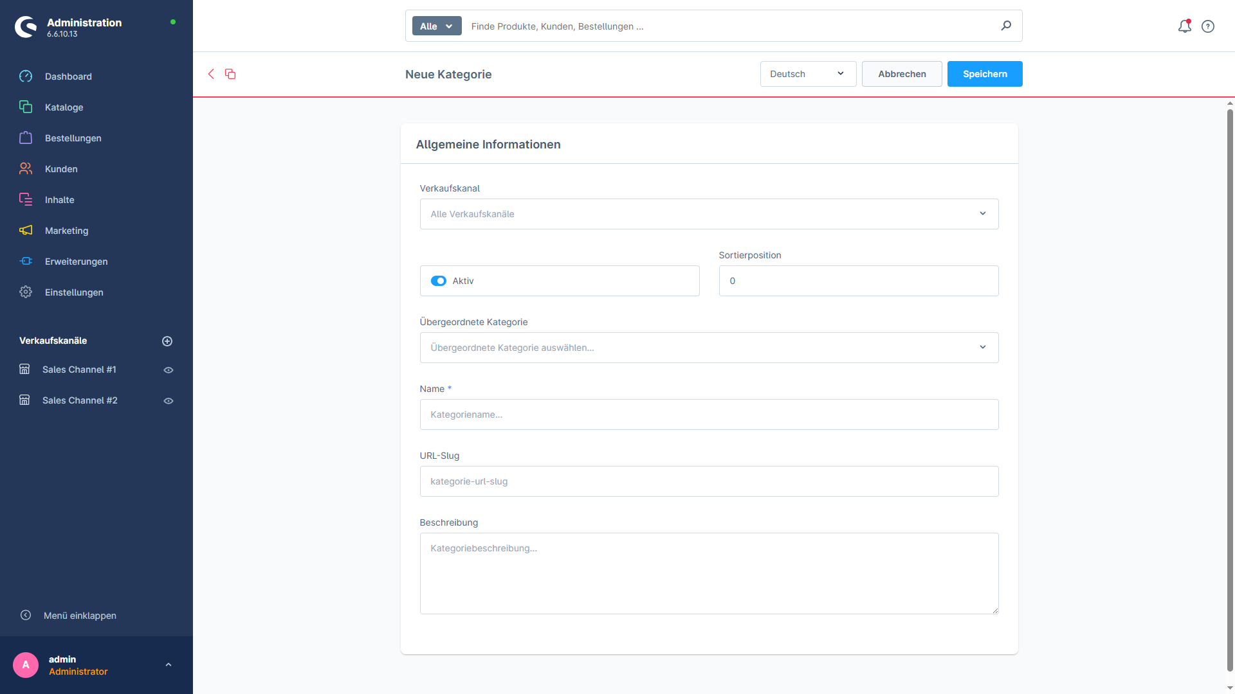Expand the admin user menu chevron

click(x=169, y=665)
